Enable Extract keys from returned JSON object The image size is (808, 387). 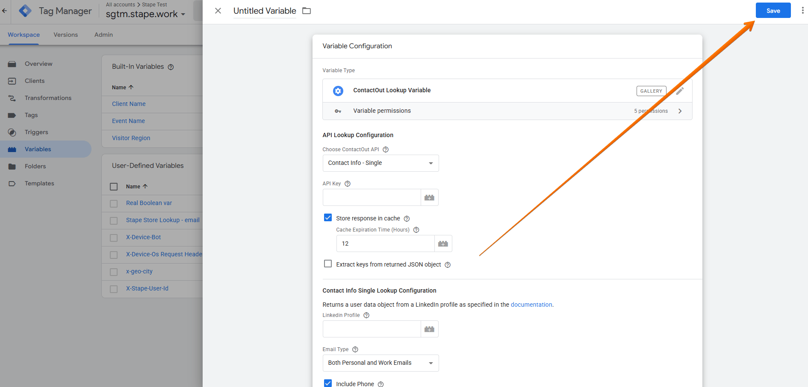(328, 264)
